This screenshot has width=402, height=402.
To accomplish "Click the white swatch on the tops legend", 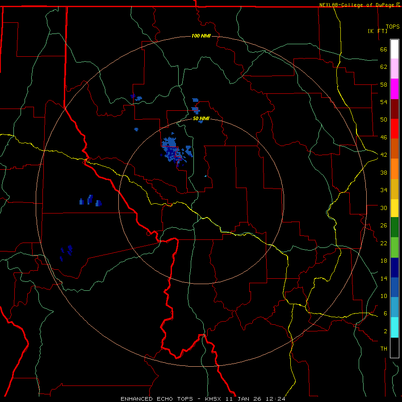I will point(394,49).
